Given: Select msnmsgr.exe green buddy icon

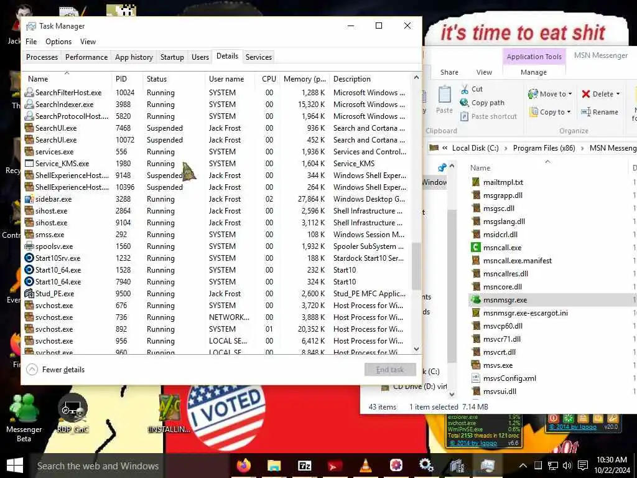Looking at the screenshot, I should (476, 300).
